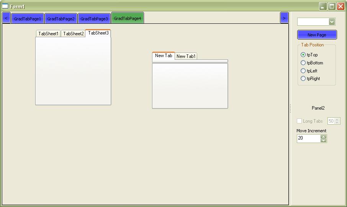Switch to GradTabPage1 tab

tap(28, 19)
